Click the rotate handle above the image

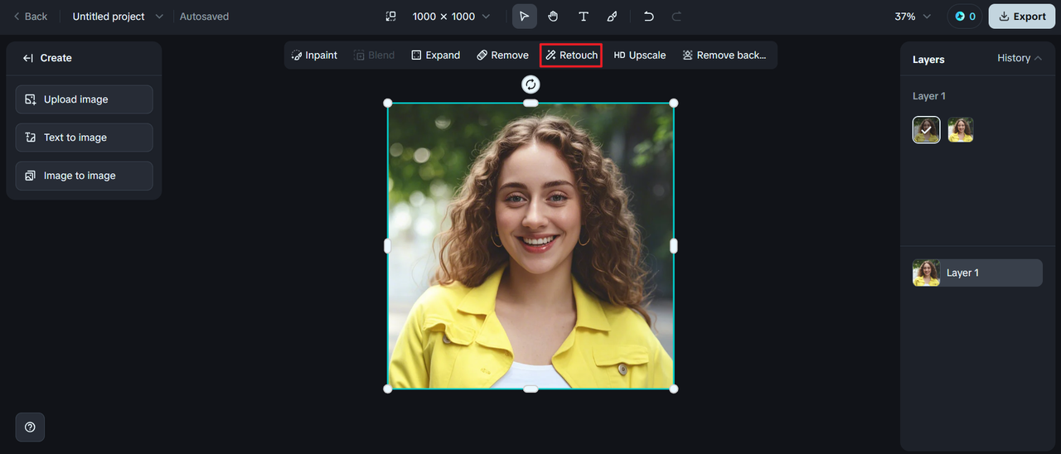click(530, 84)
